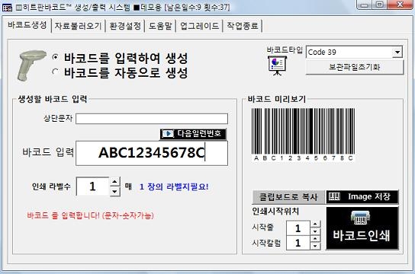Click the 시작줄 value field

click(298, 228)
